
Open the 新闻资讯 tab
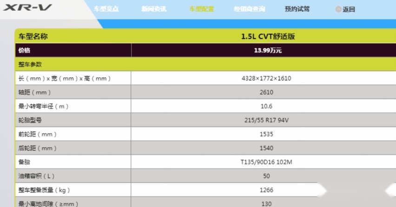point(154,9)
